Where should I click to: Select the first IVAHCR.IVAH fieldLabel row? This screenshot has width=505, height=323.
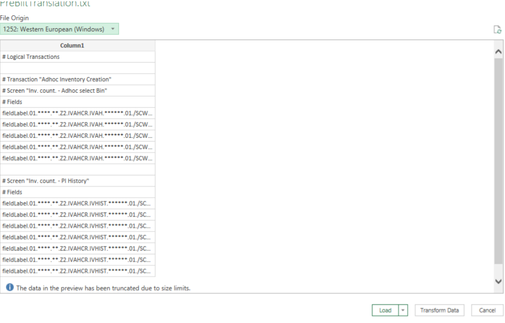point(78,113)
